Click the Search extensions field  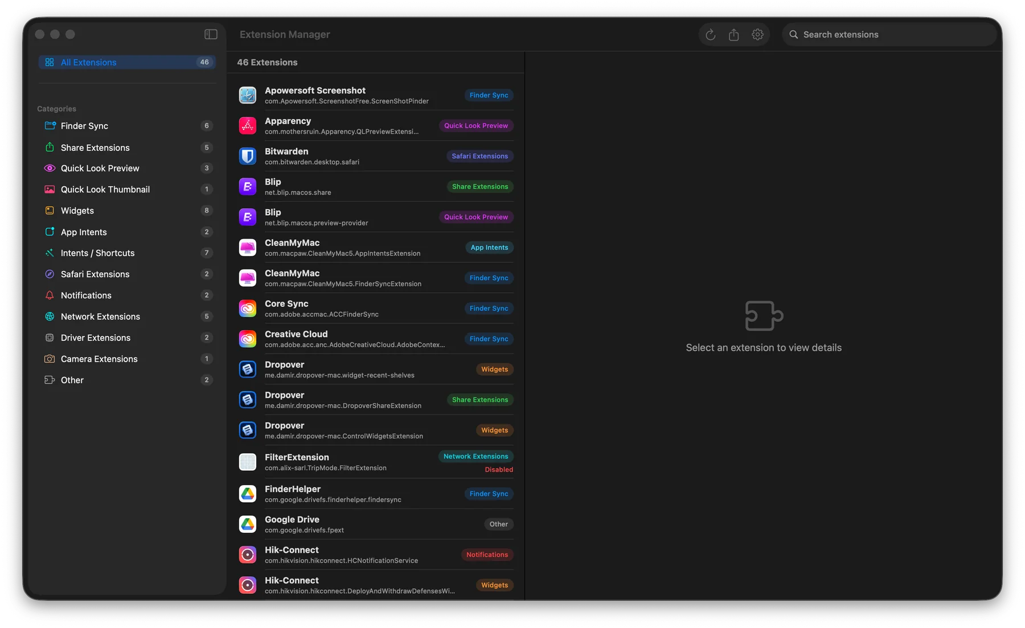(889, 35)
